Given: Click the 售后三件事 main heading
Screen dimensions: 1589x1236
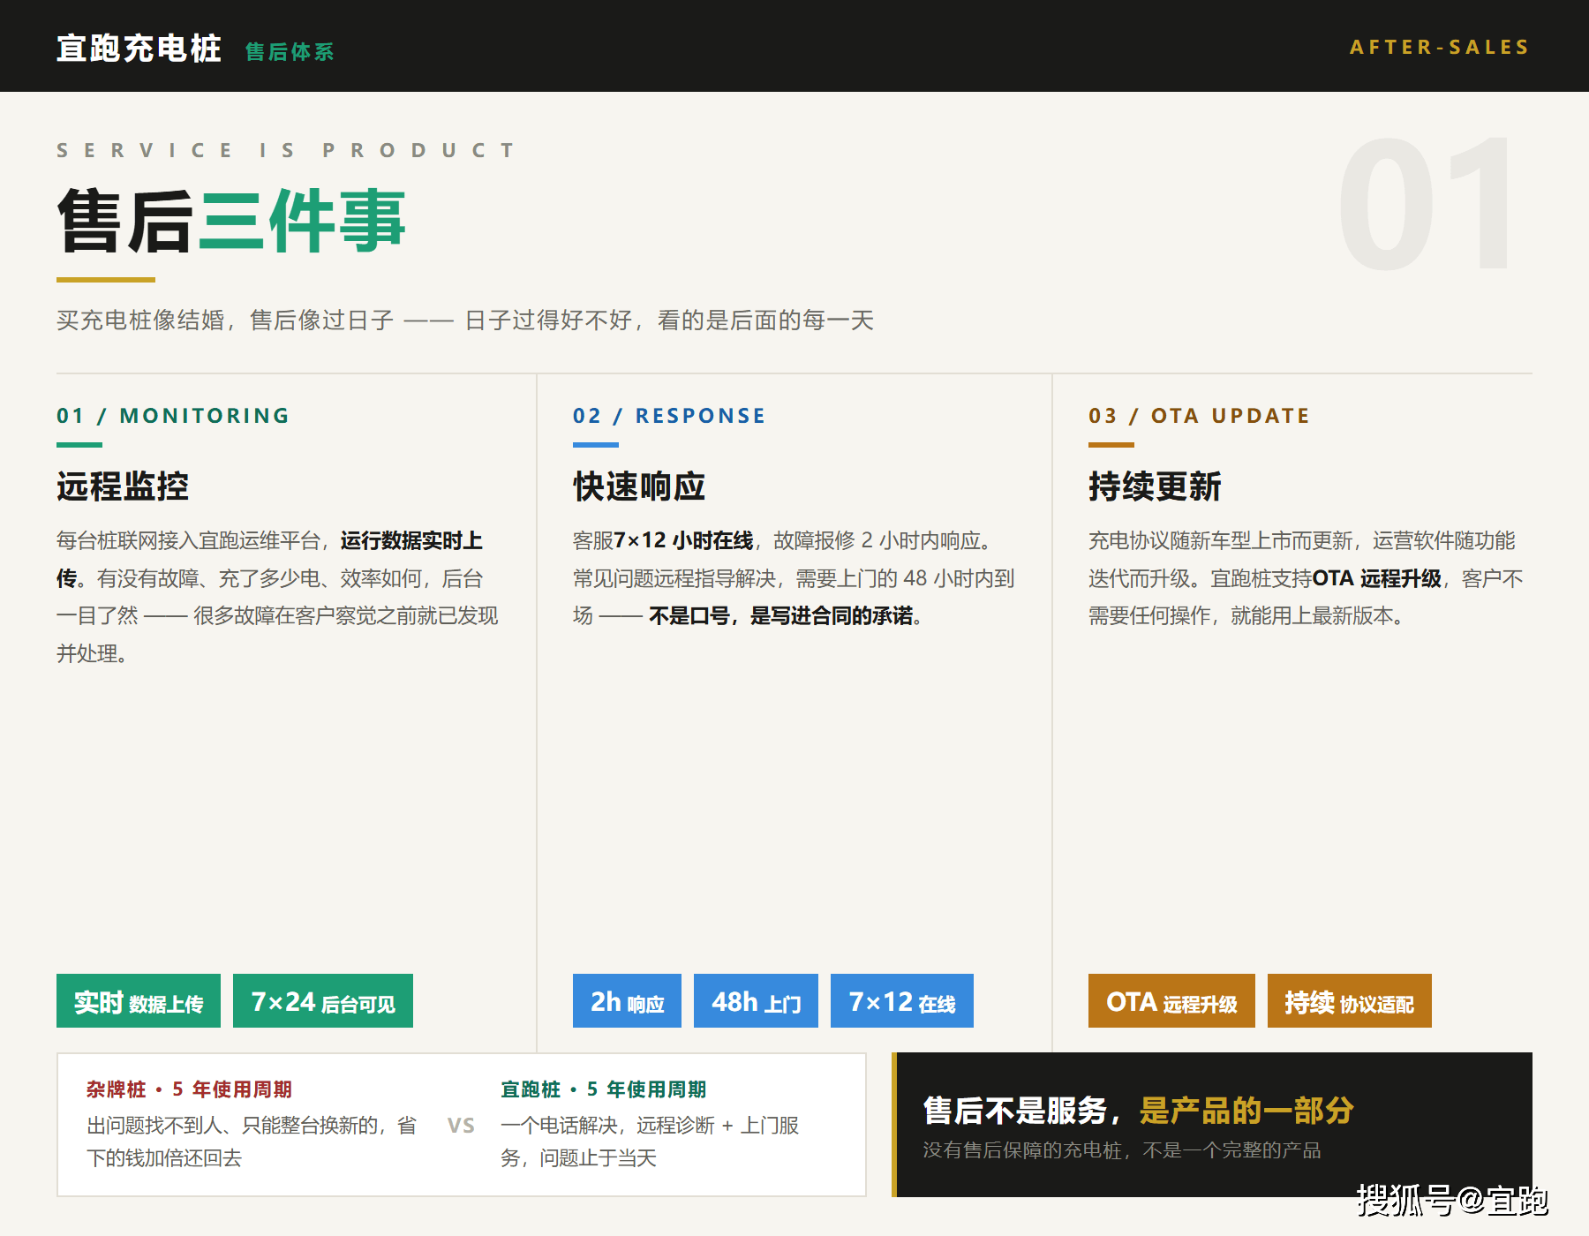Looking at the screenshot, I should pos(231,221).
